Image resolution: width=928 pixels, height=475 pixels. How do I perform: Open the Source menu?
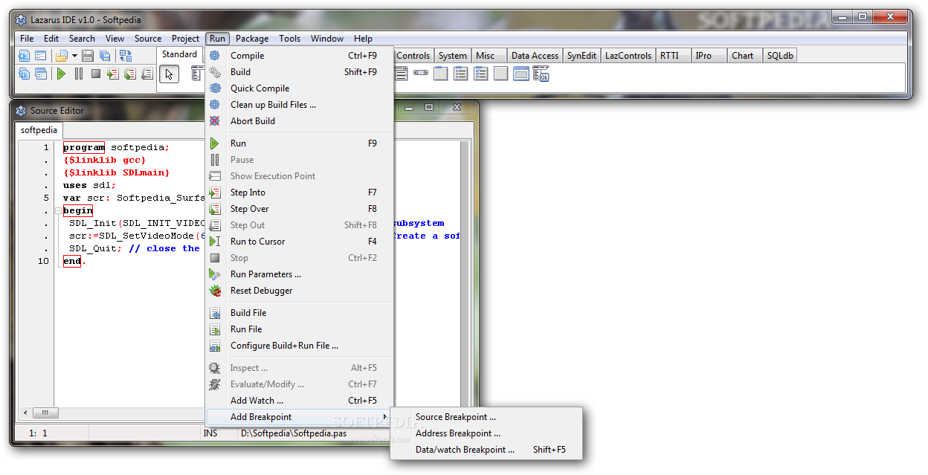coord(148,39)
